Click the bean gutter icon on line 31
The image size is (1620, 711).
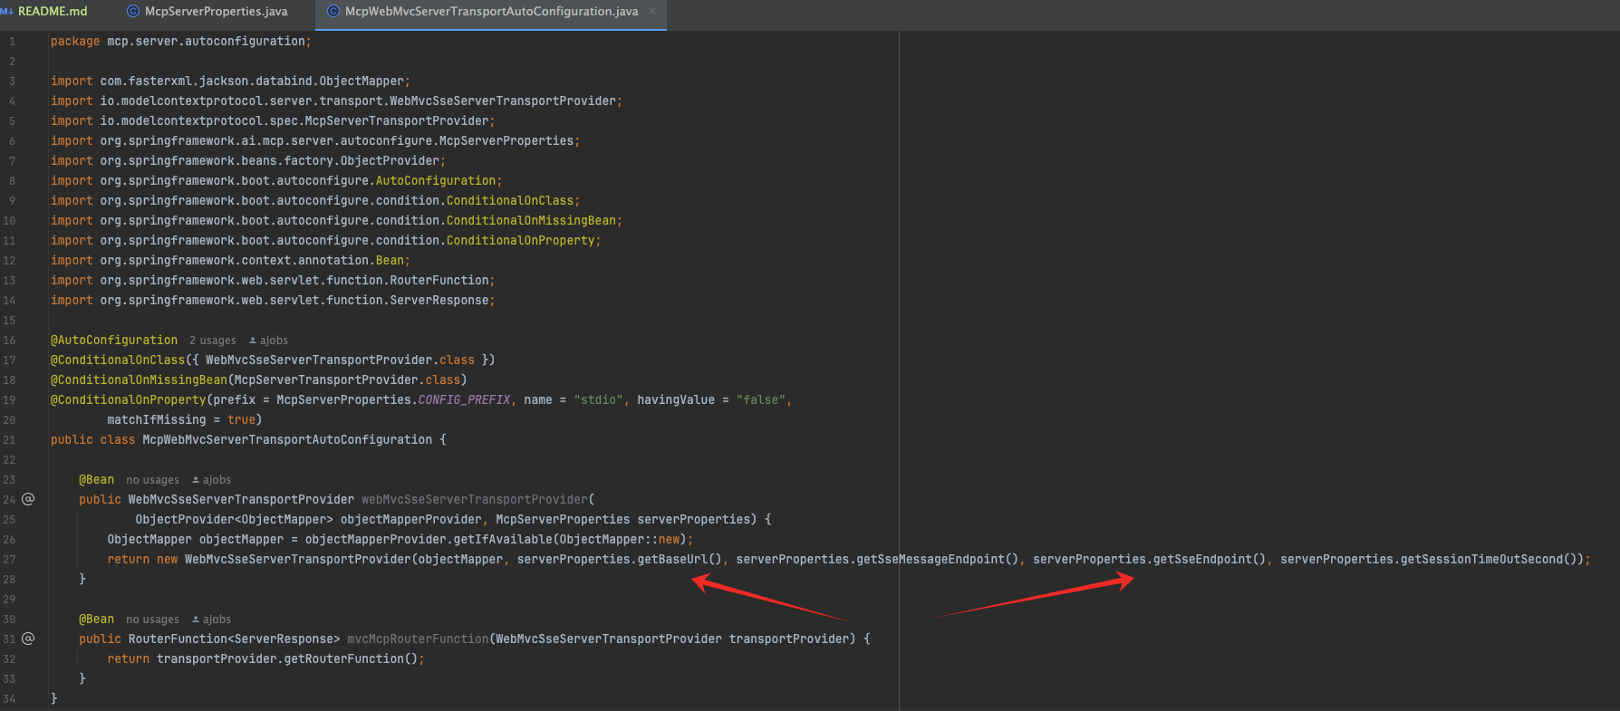click(x=28, y=639)
